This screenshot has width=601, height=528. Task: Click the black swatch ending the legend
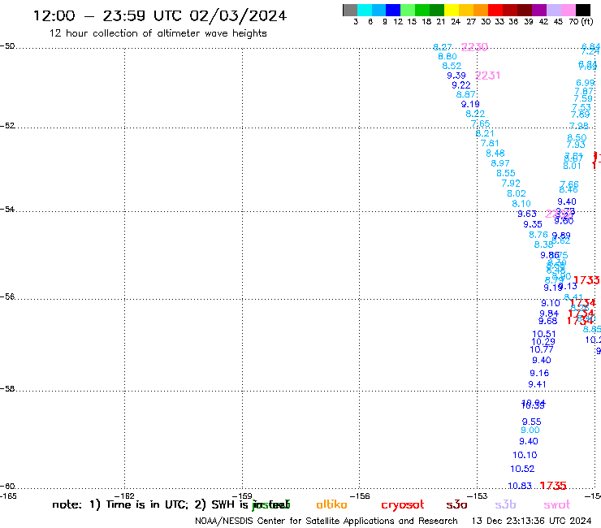pyautogui.click(x=583, y=11)
